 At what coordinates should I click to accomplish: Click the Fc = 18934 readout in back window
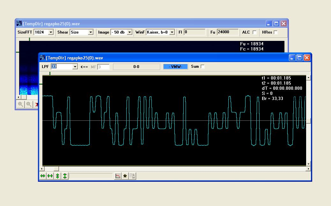click(x=252, y=49)
